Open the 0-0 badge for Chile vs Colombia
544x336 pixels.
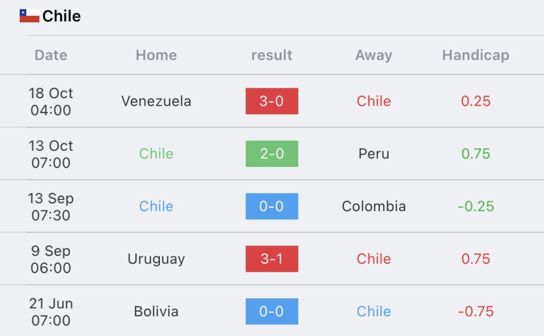pyautogui.click(x=271, y=206)
